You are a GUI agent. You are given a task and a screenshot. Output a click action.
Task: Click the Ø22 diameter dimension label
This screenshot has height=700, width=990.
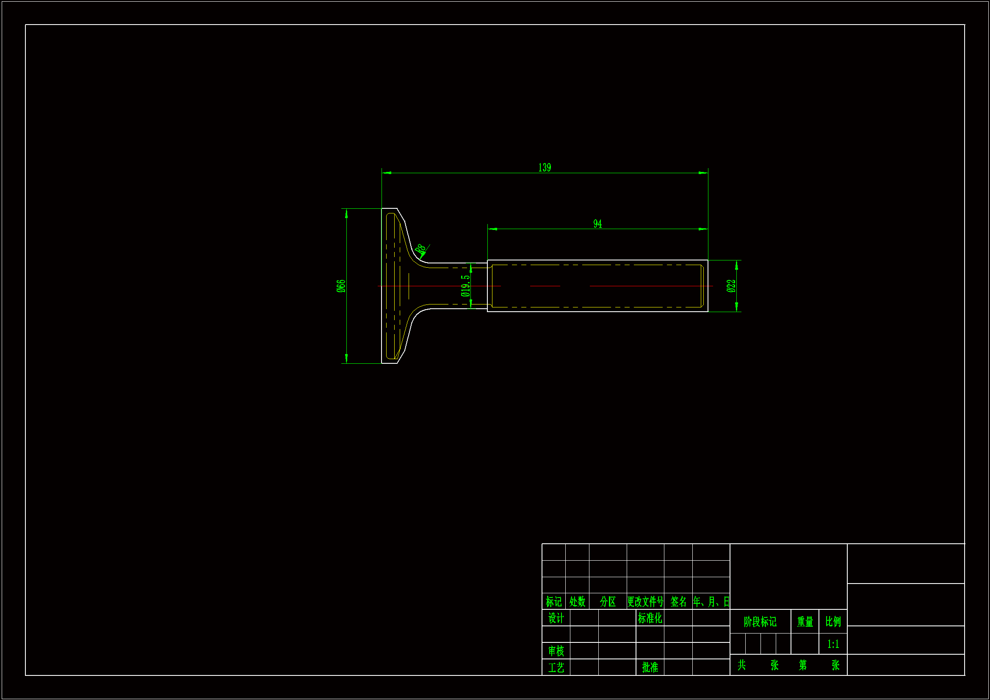(731, 286)
